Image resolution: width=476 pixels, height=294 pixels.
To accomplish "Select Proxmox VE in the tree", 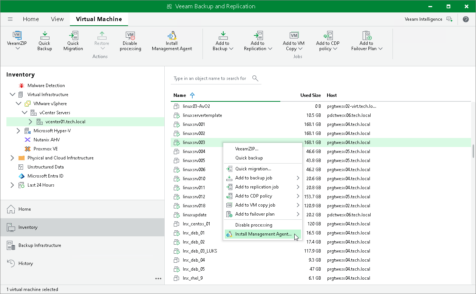I will click(x=45, y=149).
